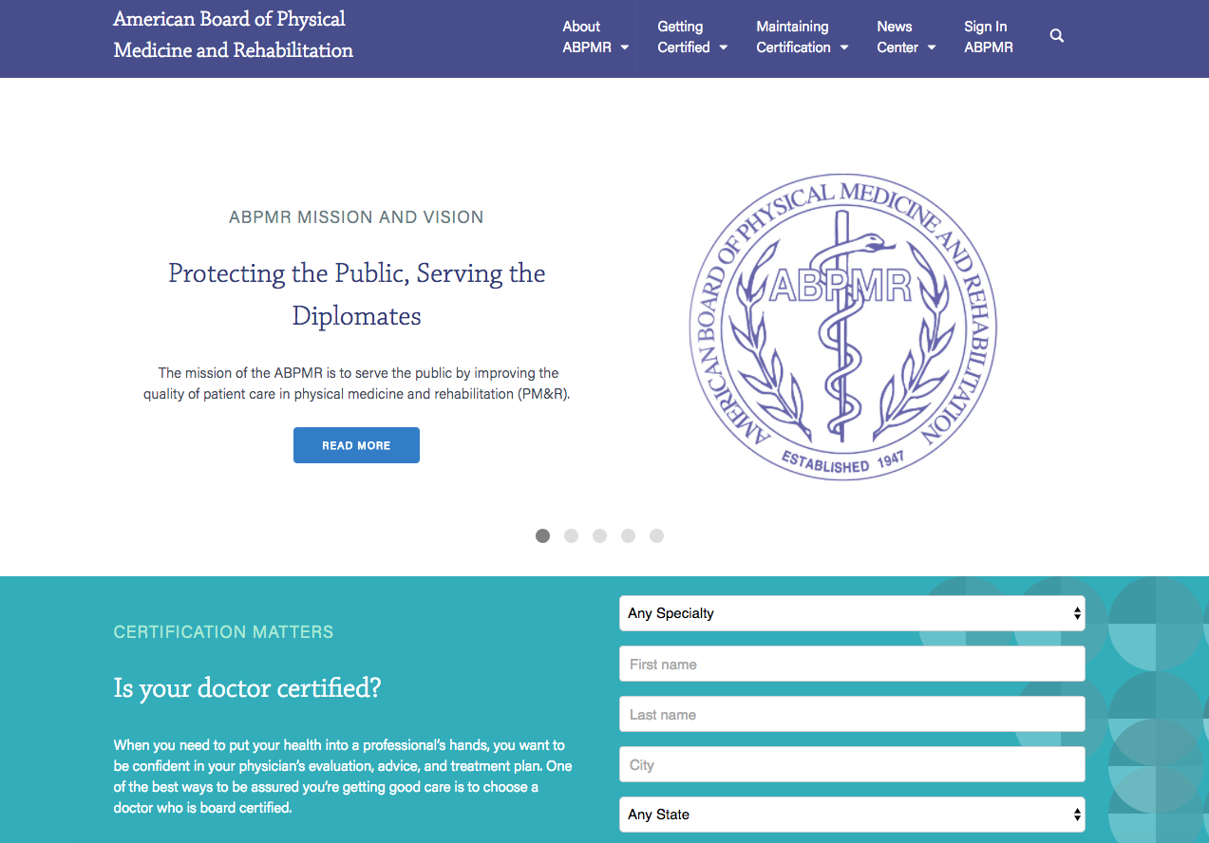Focus the City input field
Viewport: 1209px width, 843px height.
pyautogui.click(x=852, y=764)
